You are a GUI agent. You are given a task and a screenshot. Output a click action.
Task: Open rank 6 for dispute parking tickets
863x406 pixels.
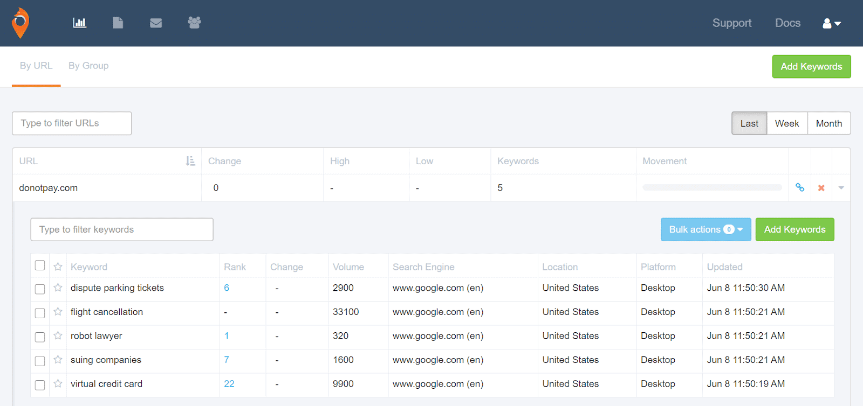(x=227, y=288)
